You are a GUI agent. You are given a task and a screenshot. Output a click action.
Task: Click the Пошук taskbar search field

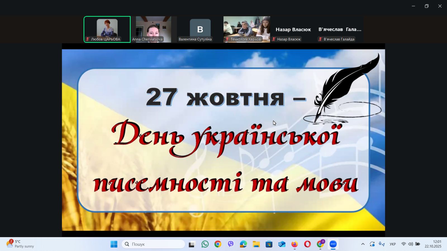[153, 244]
